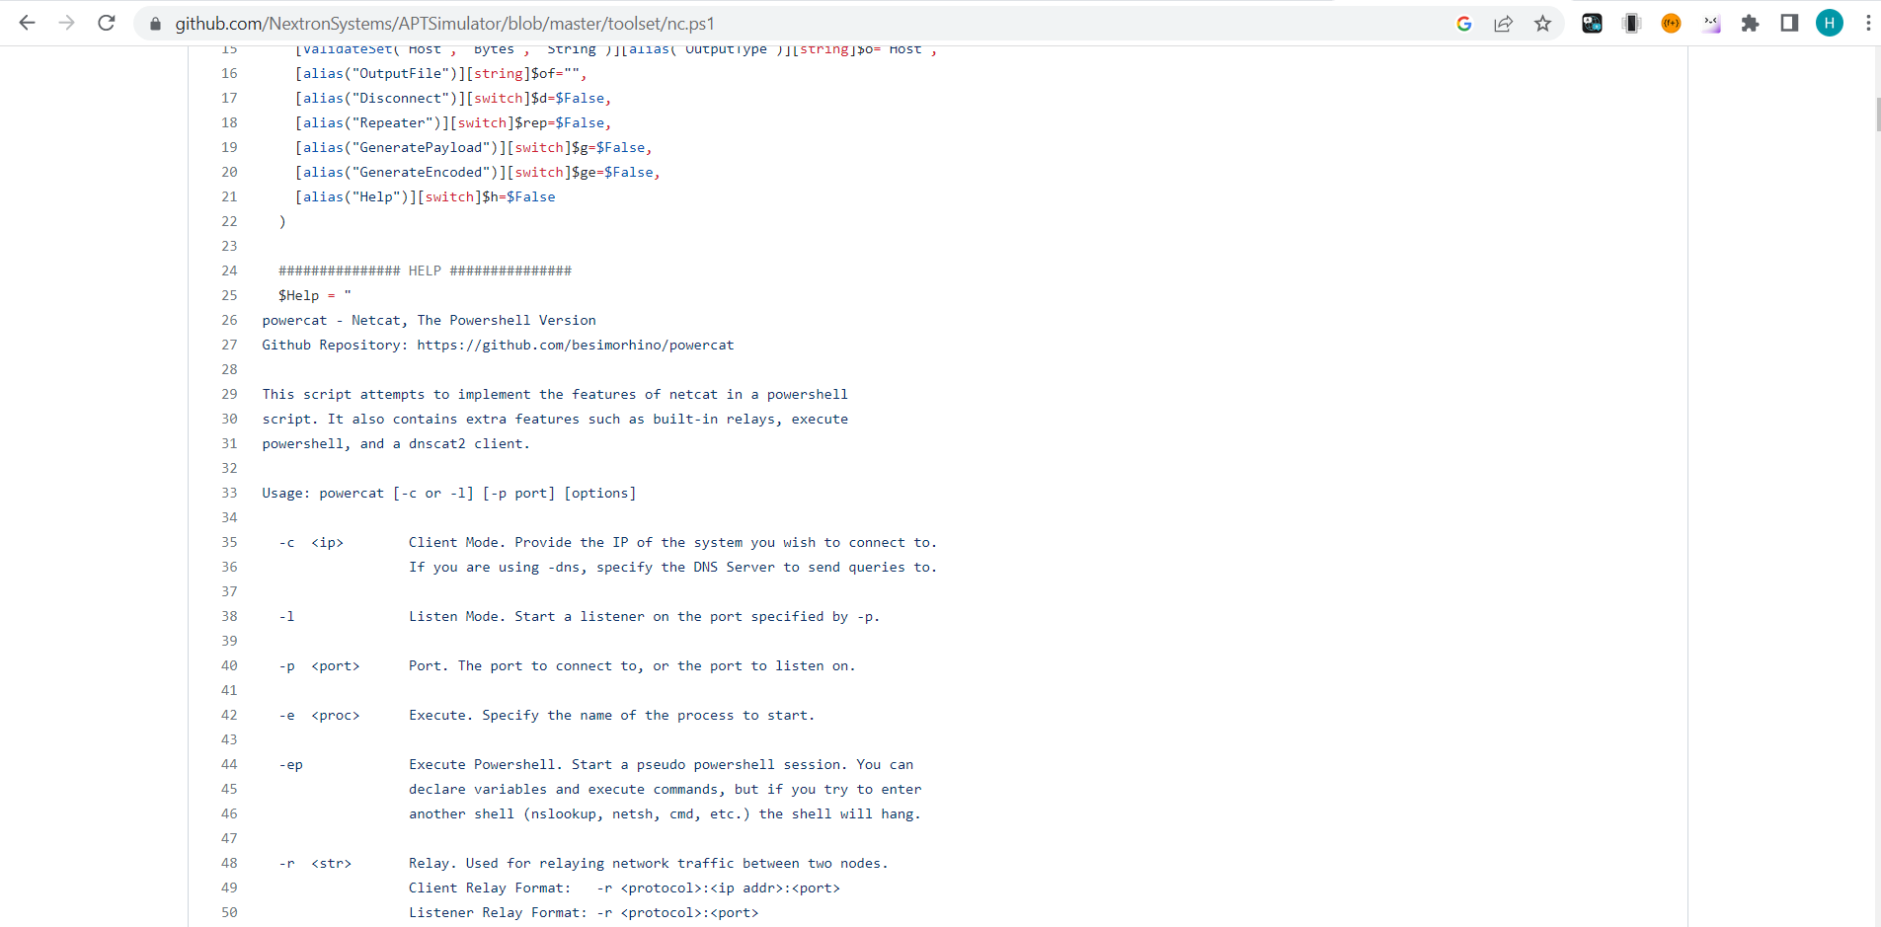Select line number 17
The image size is (1881, 927).
click(x=229, y=98)
